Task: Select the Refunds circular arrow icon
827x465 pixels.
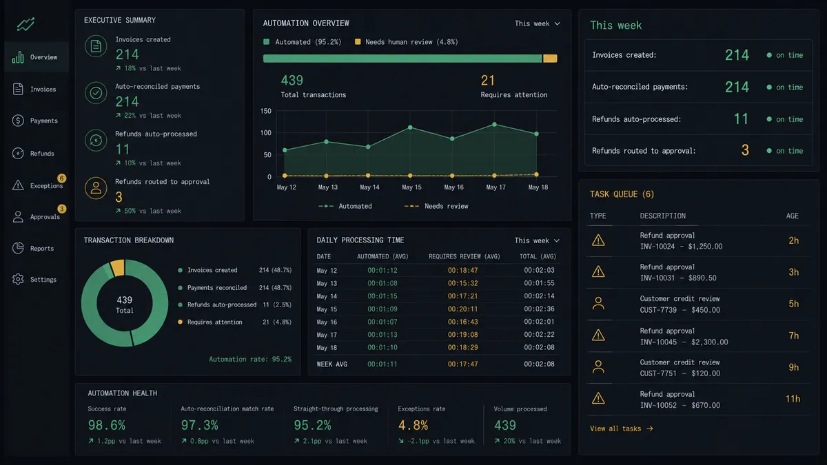Action: (x=18, y=153)
